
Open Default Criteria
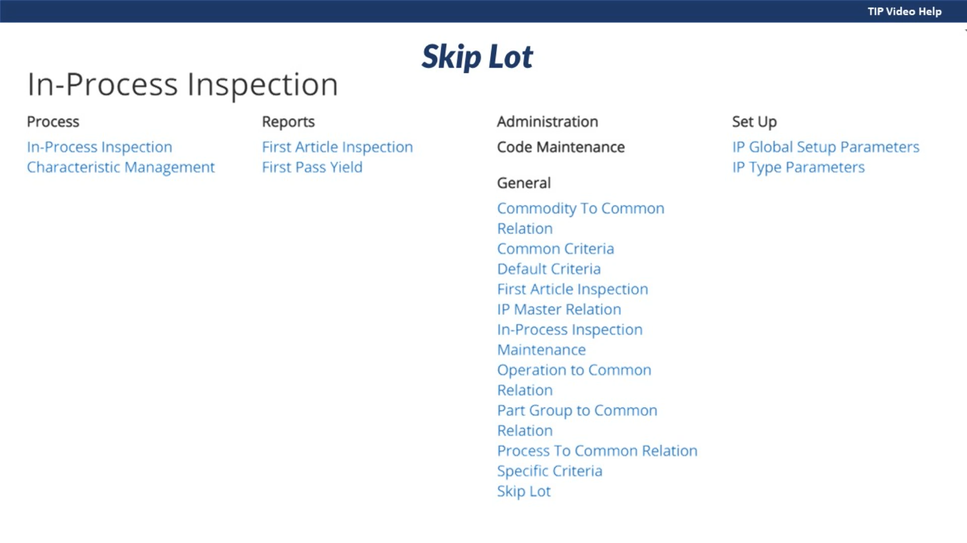click(548, 269)
